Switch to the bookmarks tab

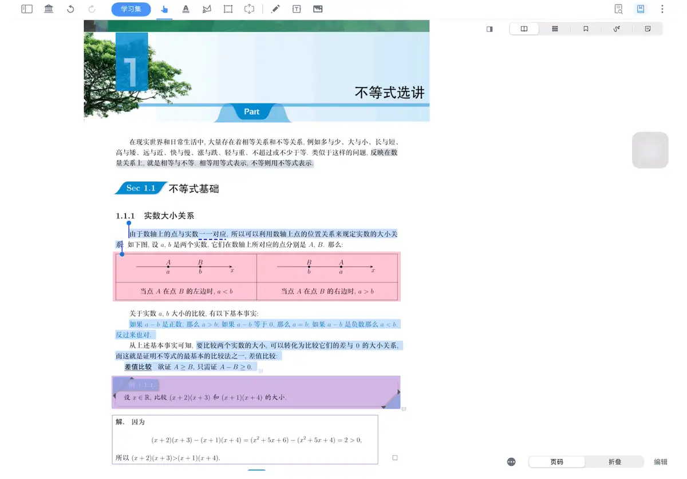586,29
